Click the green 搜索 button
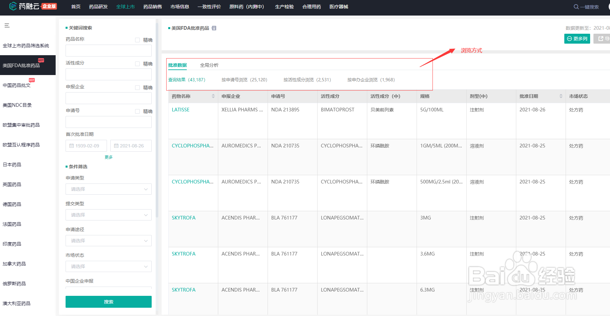 coord(109,302)
